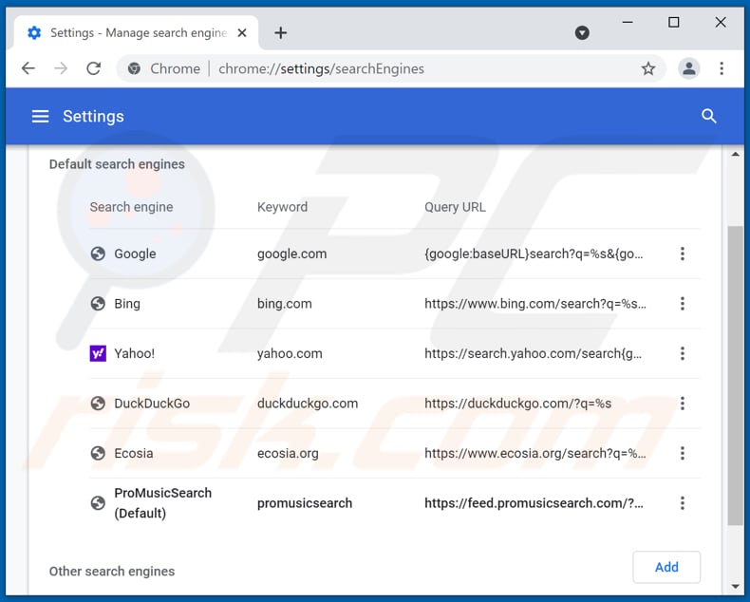
Task: Bookmark this page with the star icon
Action: (647, 68)
